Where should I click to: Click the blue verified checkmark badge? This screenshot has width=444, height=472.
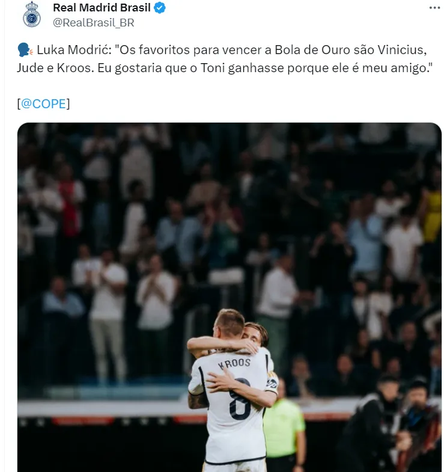pyautogui.click(x=159, y=8)
